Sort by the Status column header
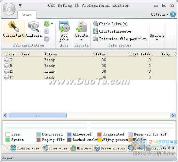 point(95,54)
